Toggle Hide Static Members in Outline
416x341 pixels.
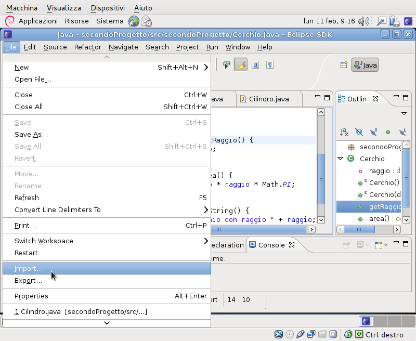pyautogui.click(x=373, y=132)
